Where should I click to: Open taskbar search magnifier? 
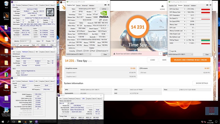[8, 122]
